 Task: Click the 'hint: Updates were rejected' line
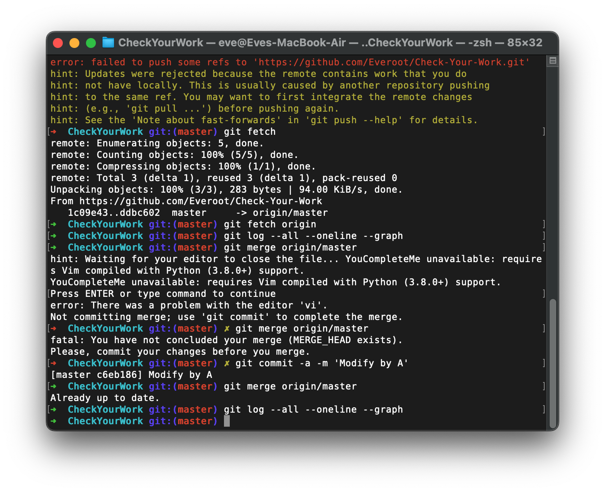pyautogui.click(x=258, y=74)
